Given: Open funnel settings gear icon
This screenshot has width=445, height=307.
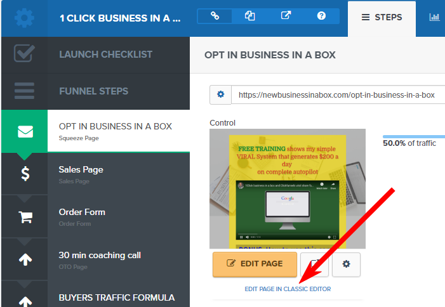Looking at the screenshot, I should pyautogui.click(x=24, y=18).
